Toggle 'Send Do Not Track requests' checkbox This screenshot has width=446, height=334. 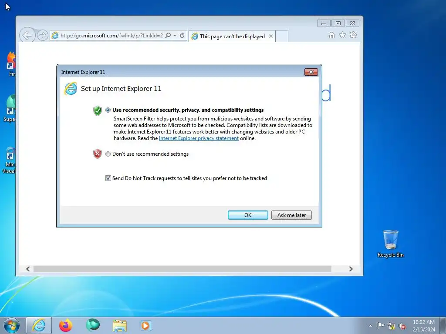(x=108, y=178)
